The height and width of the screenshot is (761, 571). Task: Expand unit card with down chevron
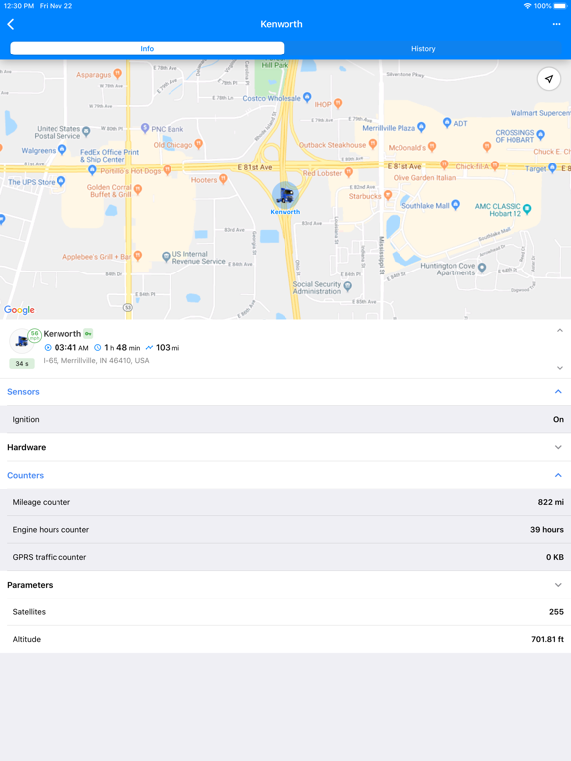pos(560,368)
